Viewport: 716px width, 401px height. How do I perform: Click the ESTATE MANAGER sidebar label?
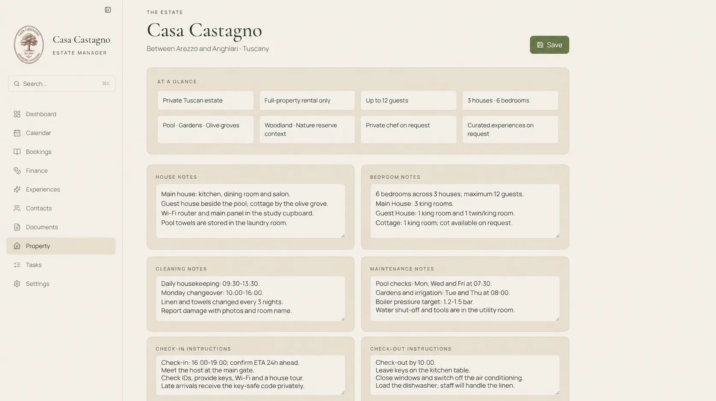[80, 53]
